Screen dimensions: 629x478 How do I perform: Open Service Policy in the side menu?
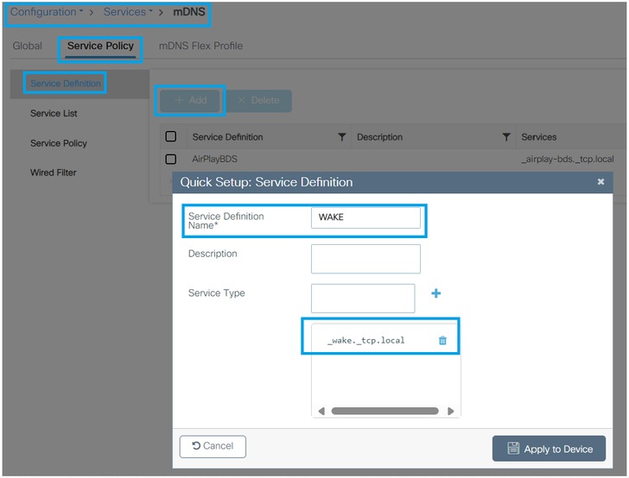point(59,143)
